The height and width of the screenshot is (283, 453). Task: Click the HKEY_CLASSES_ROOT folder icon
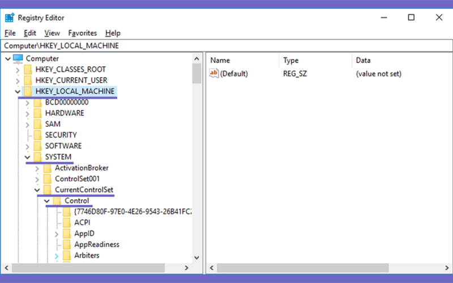click(28, 69)
